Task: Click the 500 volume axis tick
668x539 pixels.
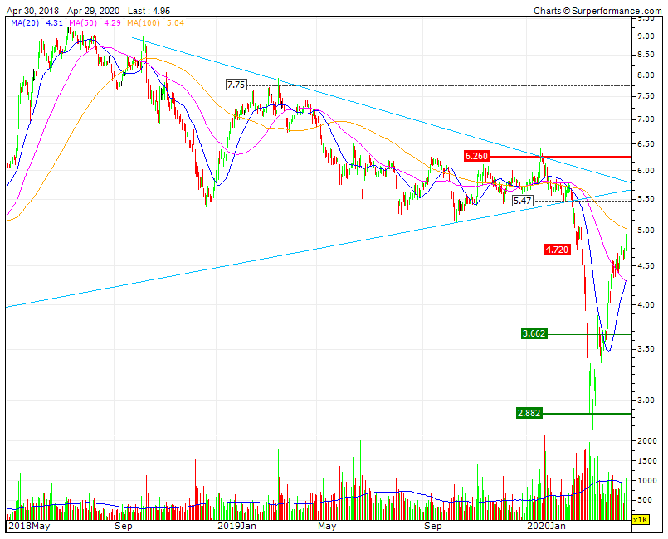Action: (x=645, y=500)
